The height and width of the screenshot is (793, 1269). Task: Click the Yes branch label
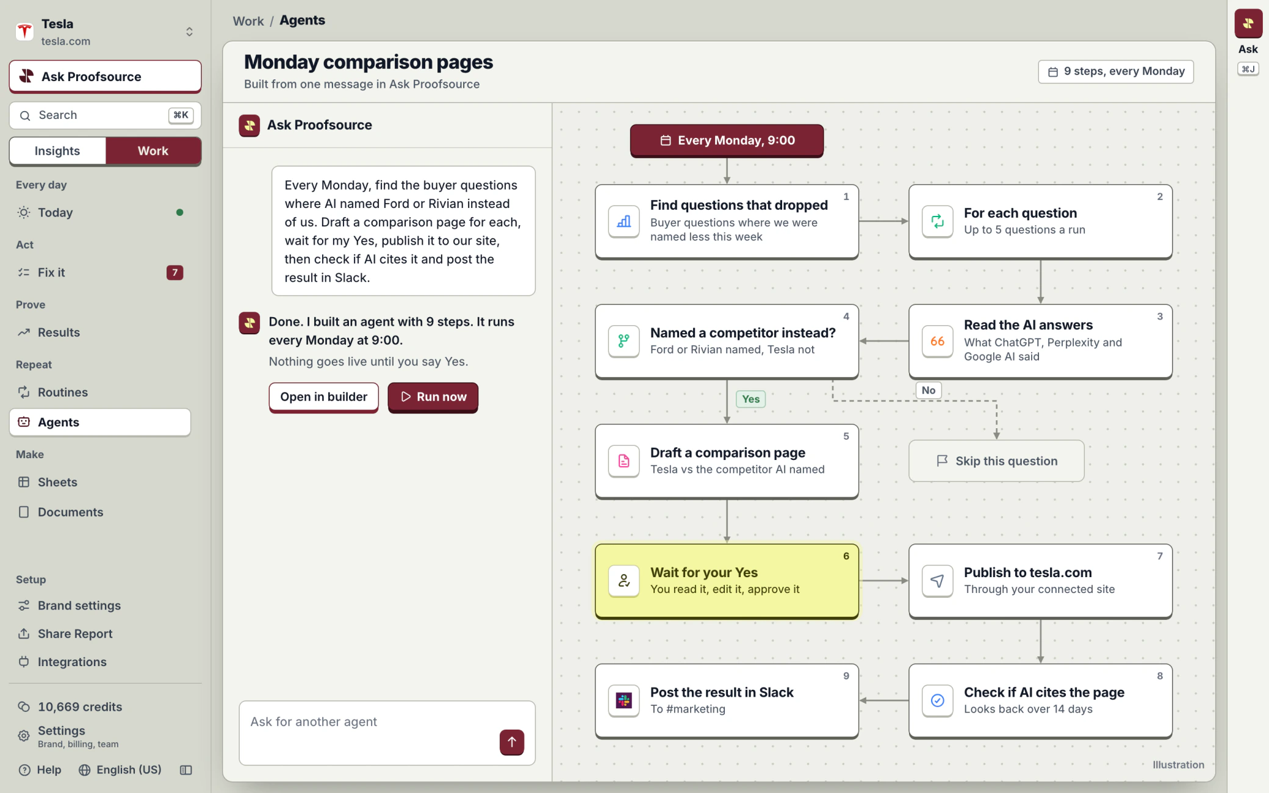(750, 399)
